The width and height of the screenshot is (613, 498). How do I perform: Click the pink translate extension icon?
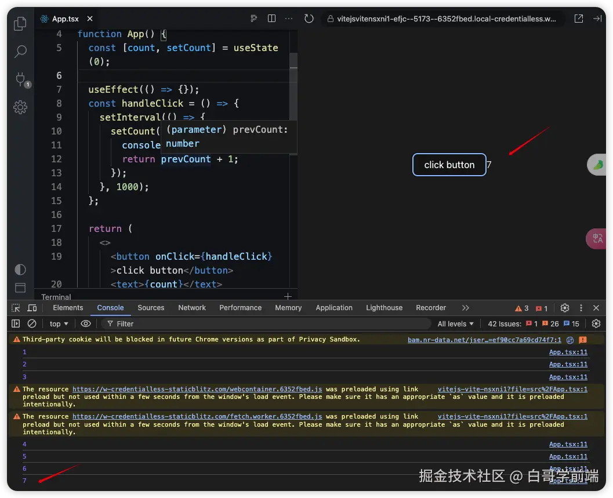point(597,238)
